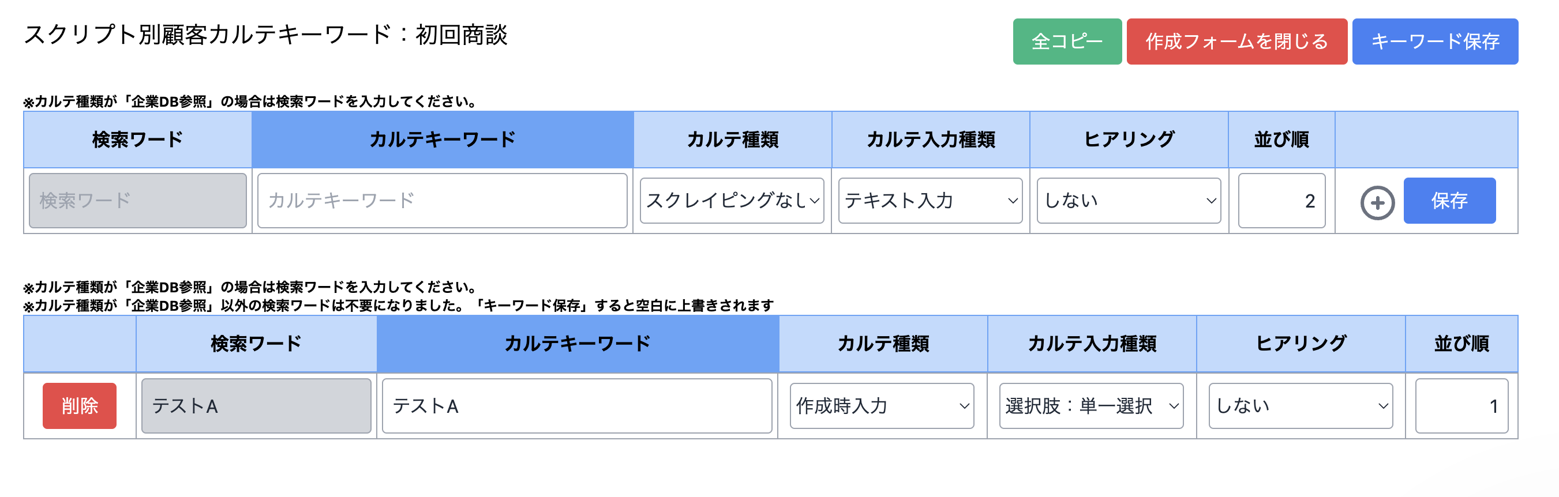Click the blue キーワード保存 button
Image resolution: width=1559 pixels, height=497 pixels.
pos(1434,41)
